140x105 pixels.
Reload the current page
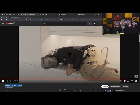(x=7, y=17)
